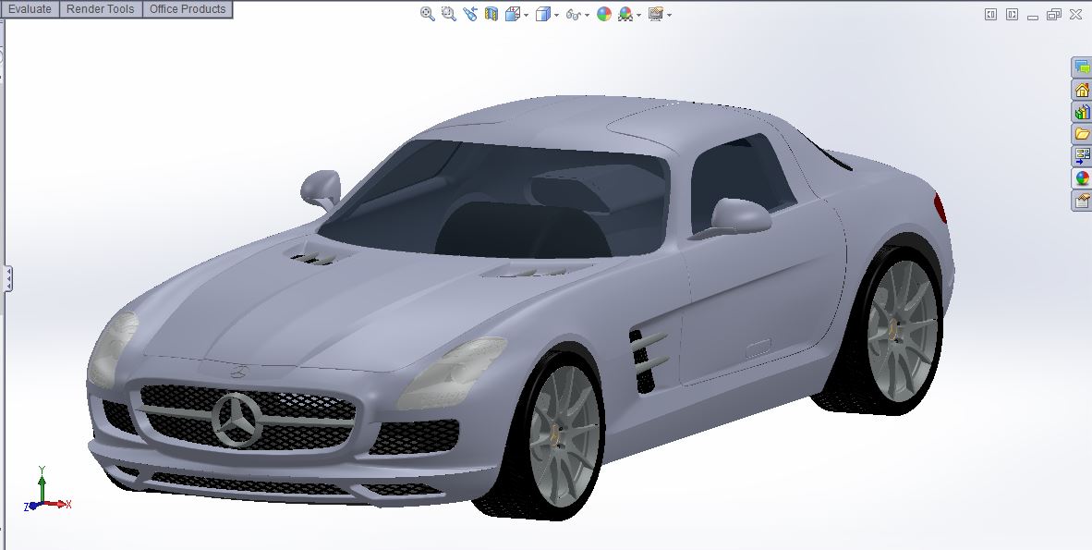Click the XYZ coordinate triad
The width and height of the screenshot is (1092, 550).
(47, 490)
